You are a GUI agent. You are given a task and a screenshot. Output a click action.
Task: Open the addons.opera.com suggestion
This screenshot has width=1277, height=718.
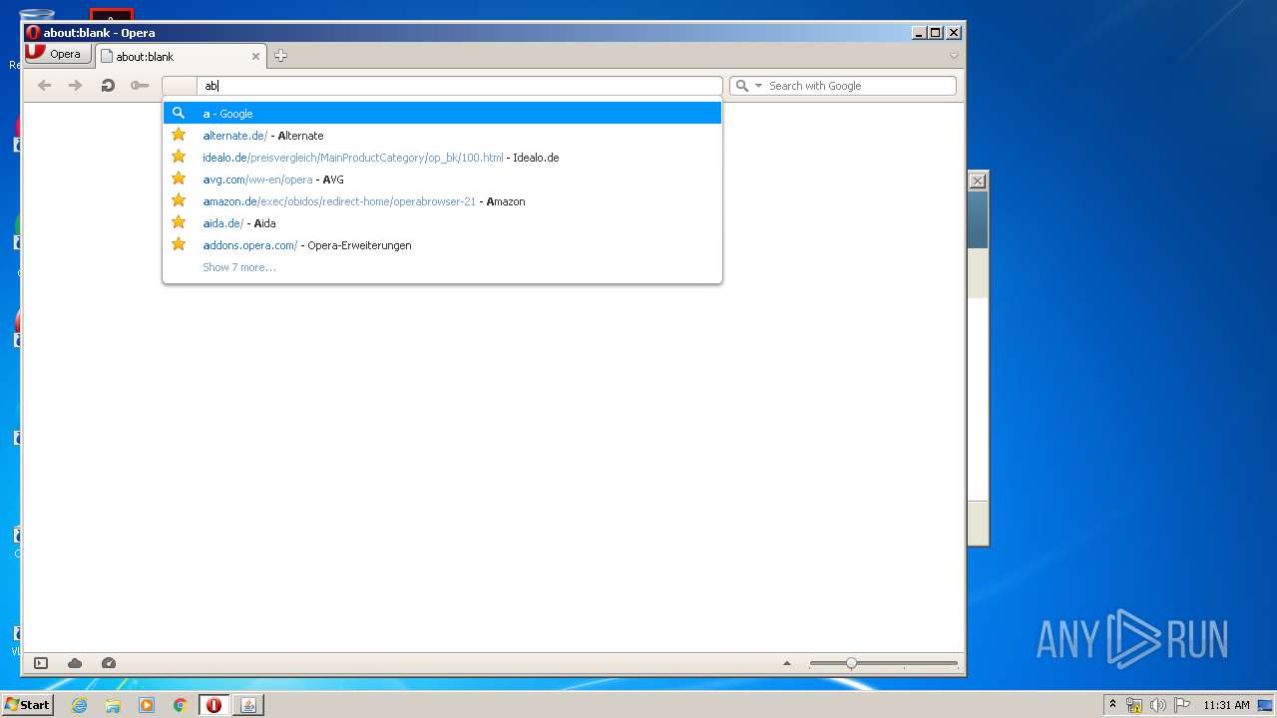tap(442, 245)
